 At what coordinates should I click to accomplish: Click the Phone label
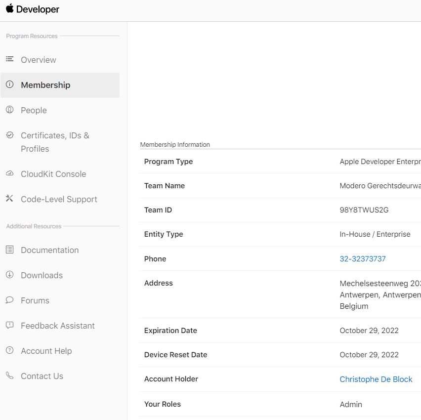click(155, 259)
